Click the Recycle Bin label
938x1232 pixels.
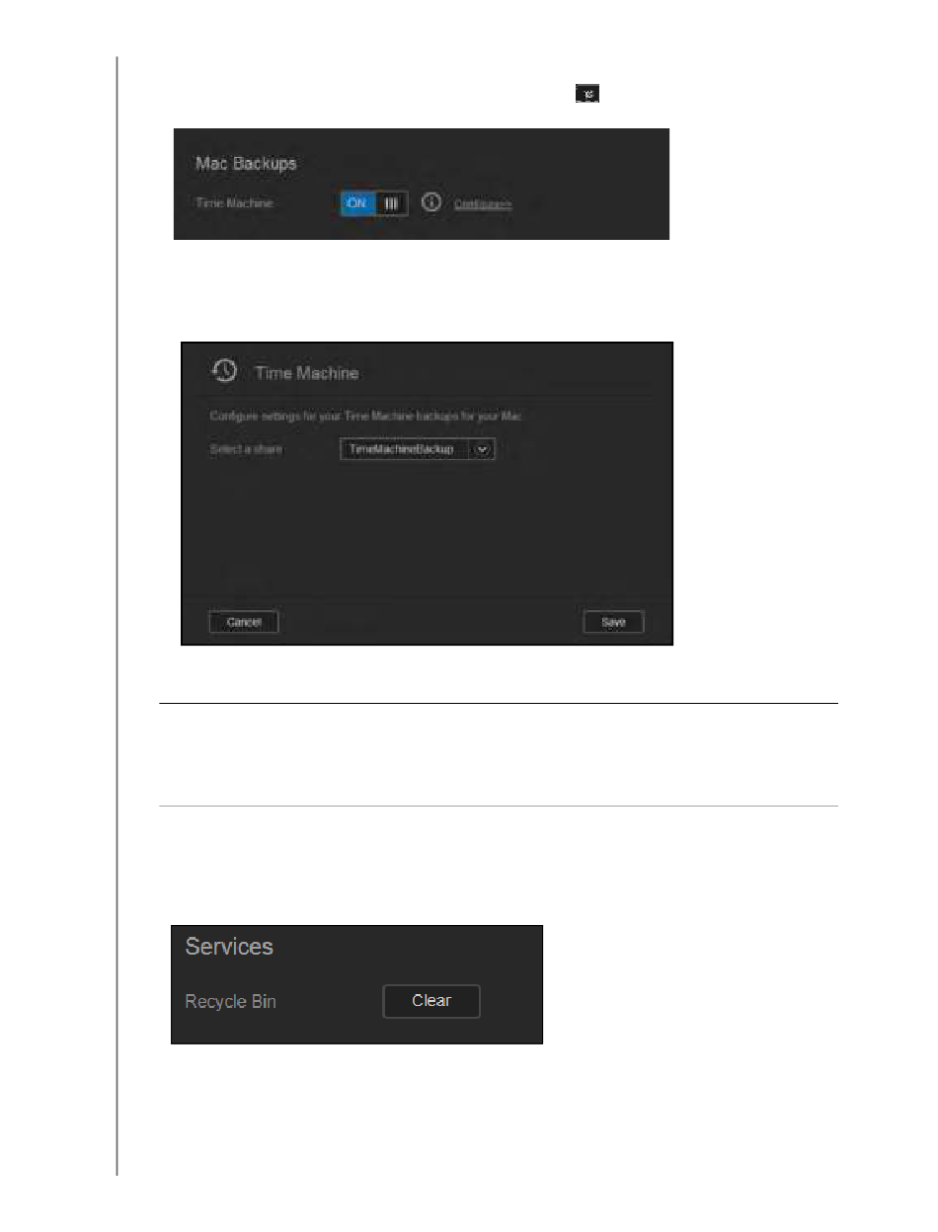(231, 1001)
